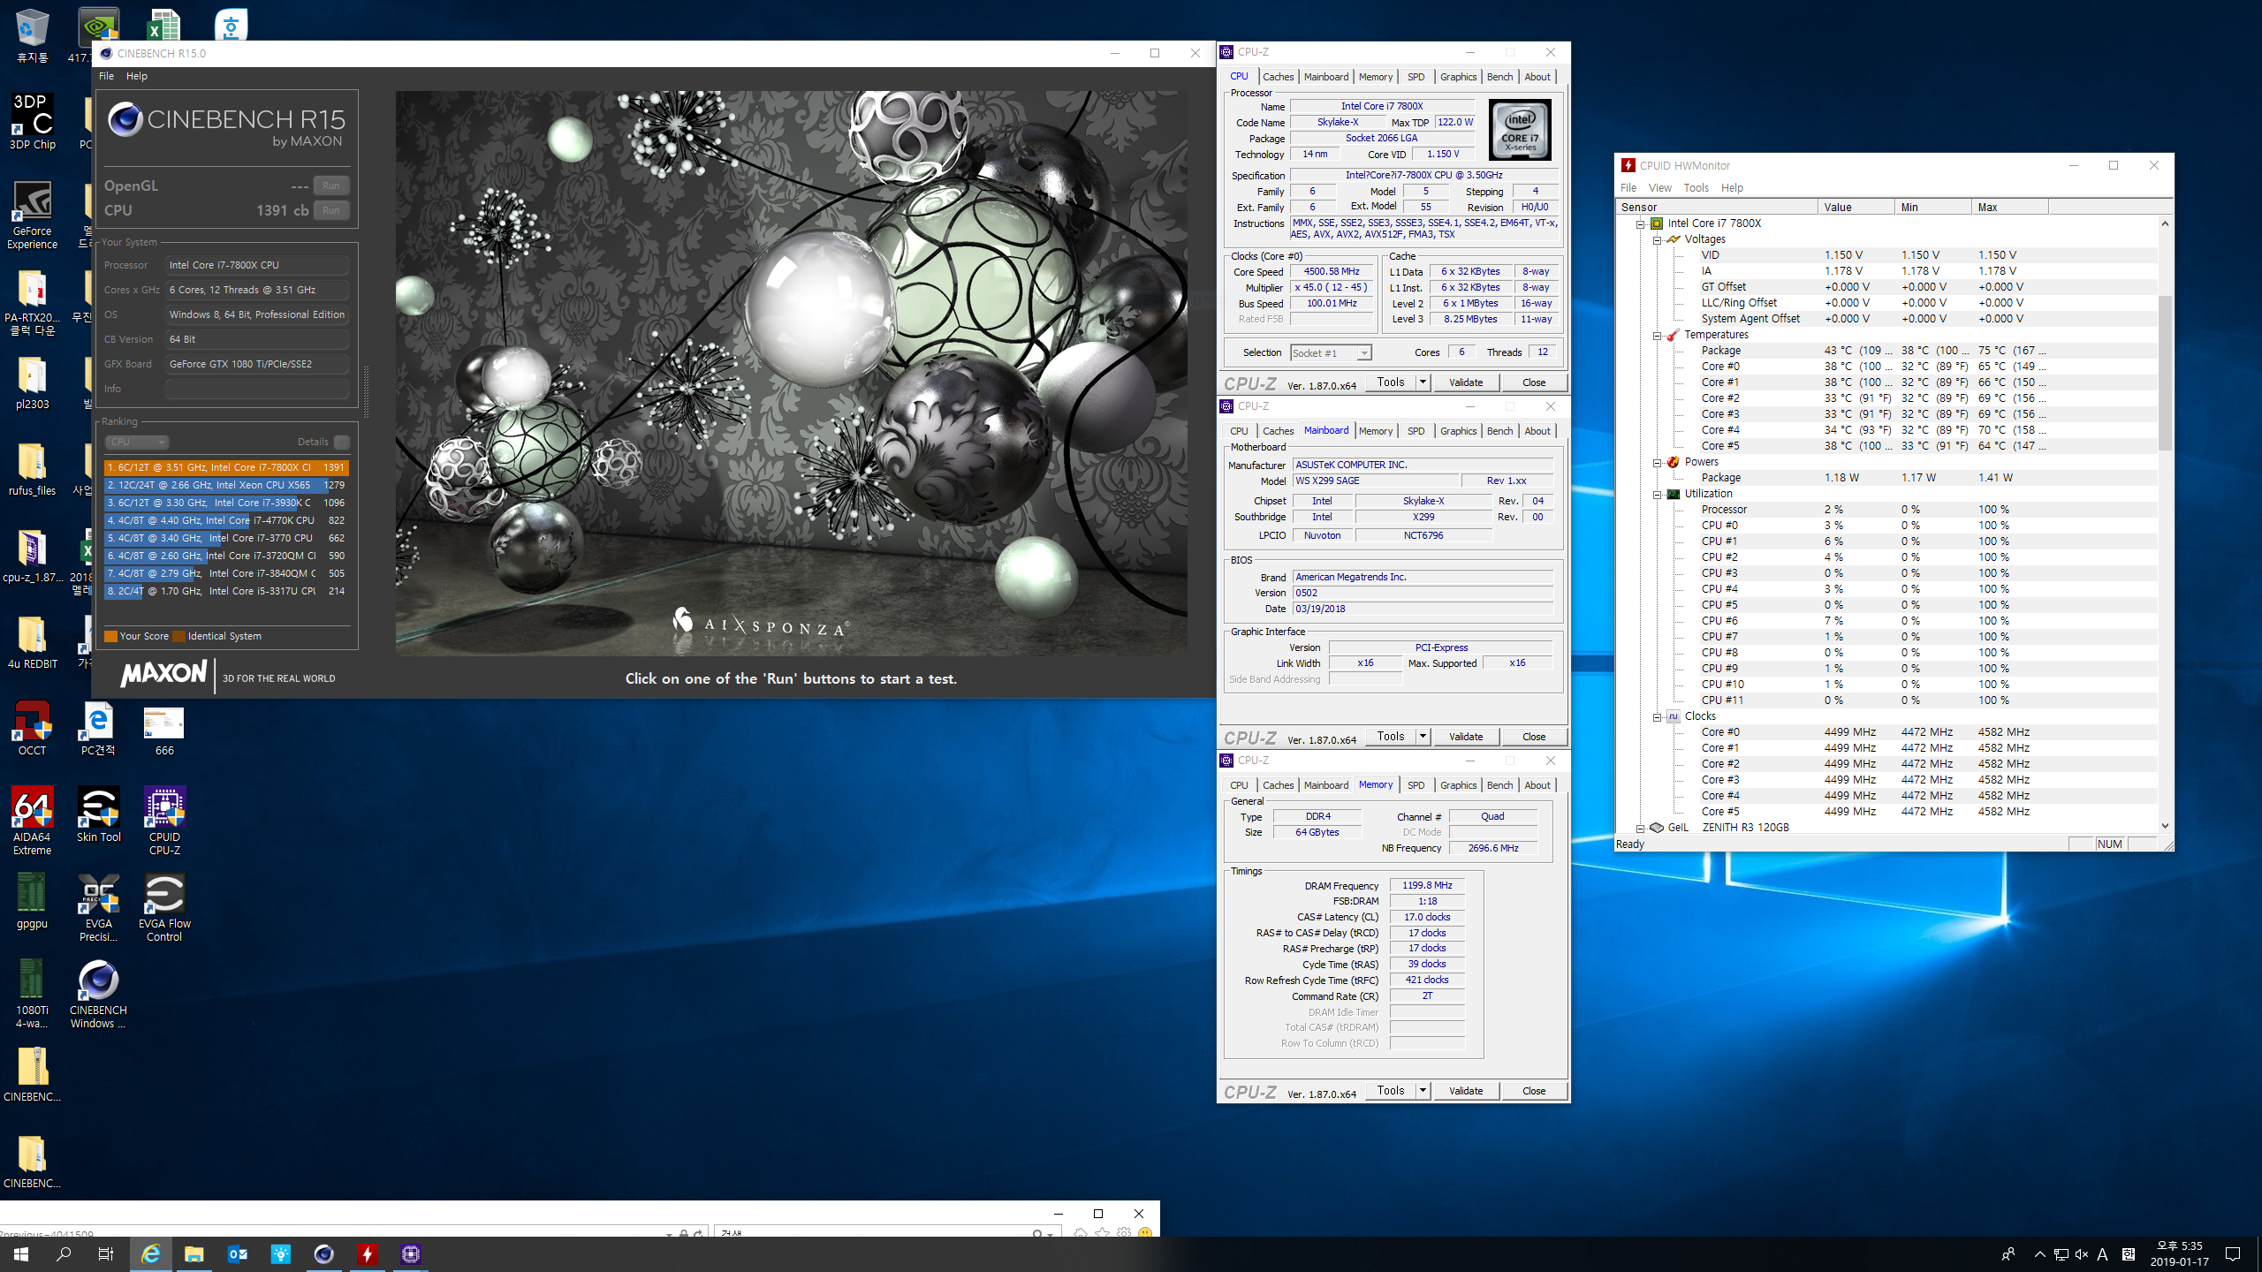The image size is (2262, 1272).
Task: Launch AIDA64 Extreme desktop shortcut
Action: pyautogui.click(x=32, y=821)
